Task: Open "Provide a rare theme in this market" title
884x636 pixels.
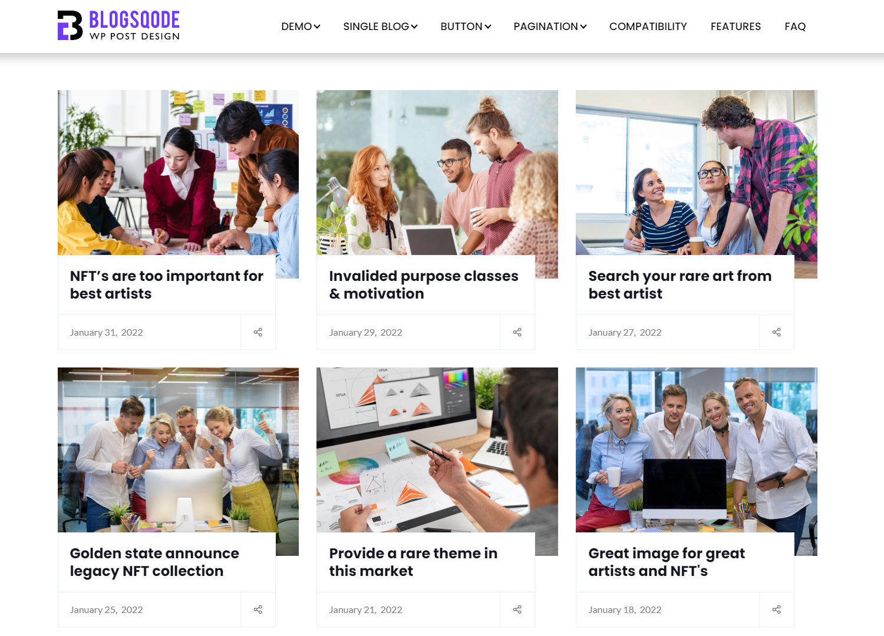Action: click(413, 562)
